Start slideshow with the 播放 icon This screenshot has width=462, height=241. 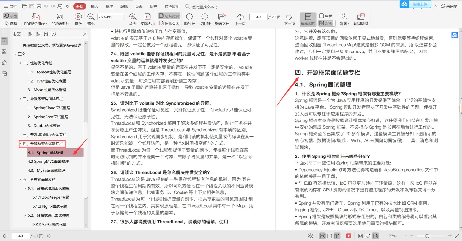78,19
